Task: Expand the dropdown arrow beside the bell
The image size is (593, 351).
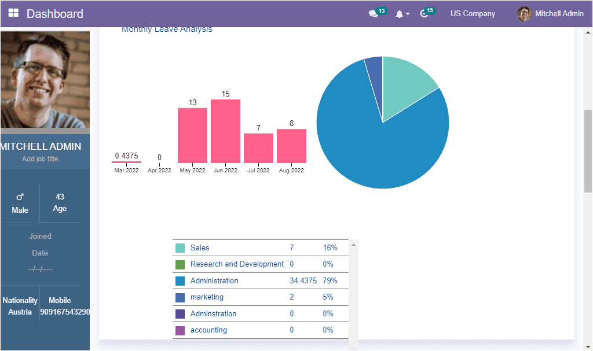Action: click(x=408, y=14)
